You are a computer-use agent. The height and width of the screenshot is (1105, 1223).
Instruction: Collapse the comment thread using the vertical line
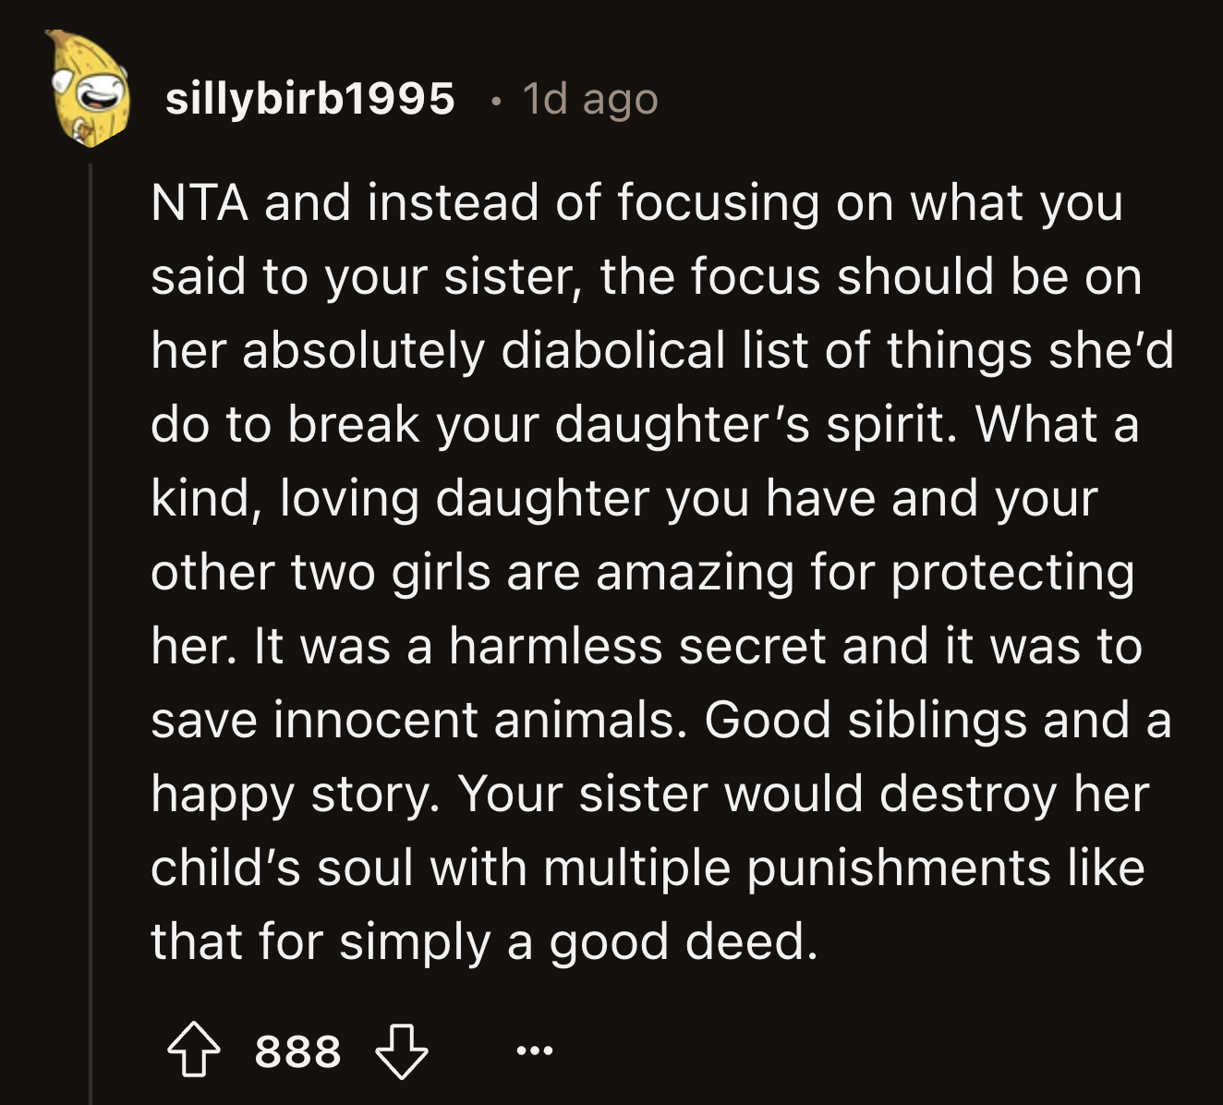point(91,628)
